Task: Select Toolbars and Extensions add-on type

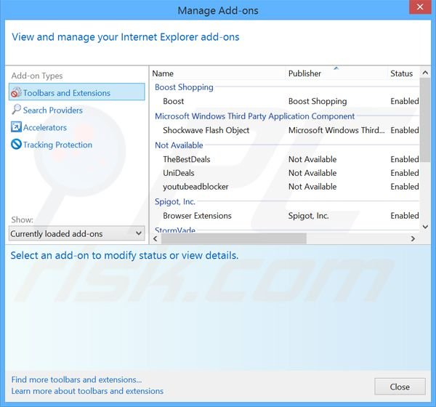Action: (x=77, y=92)
